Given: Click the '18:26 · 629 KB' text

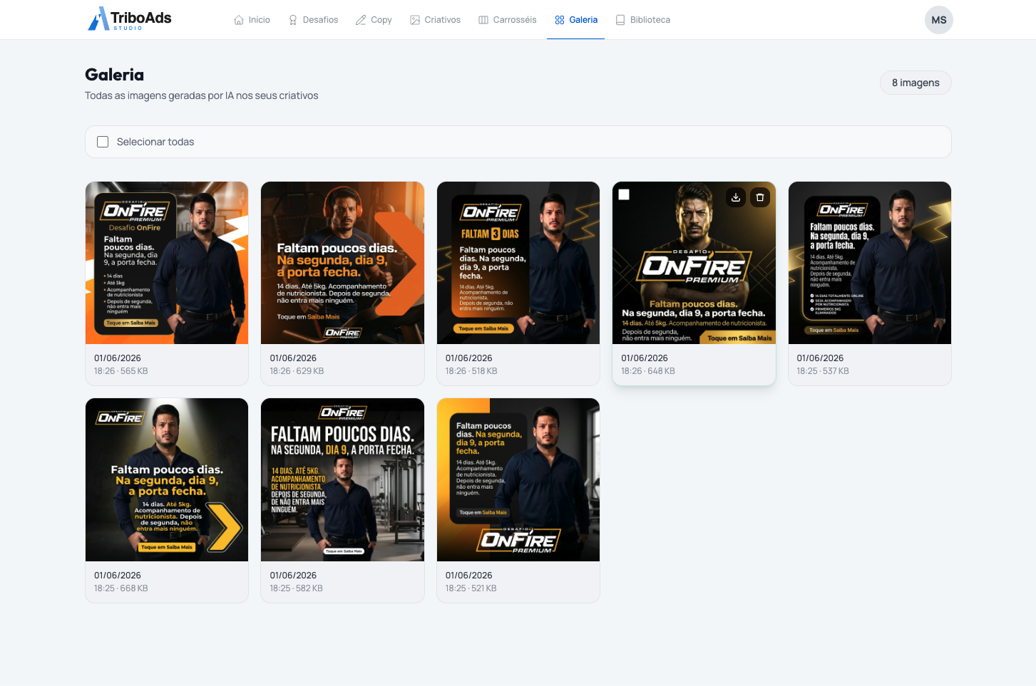Looking at the screenshot, I should (x=297, y=371).
